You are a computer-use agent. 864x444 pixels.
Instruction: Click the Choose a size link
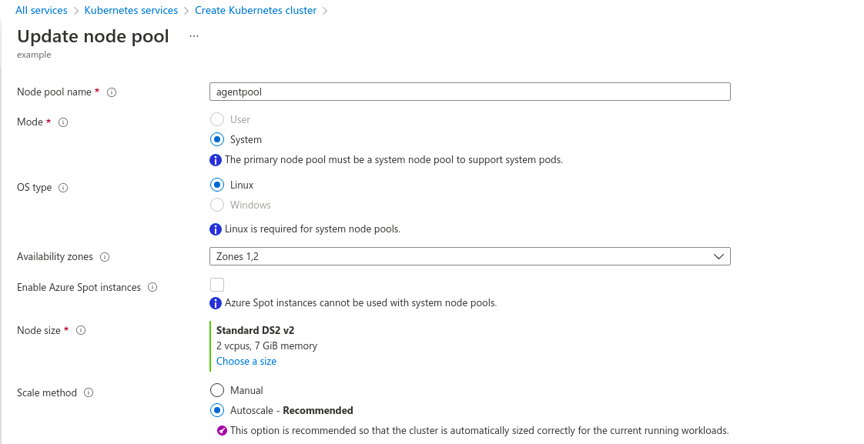(x=246, y=362)
